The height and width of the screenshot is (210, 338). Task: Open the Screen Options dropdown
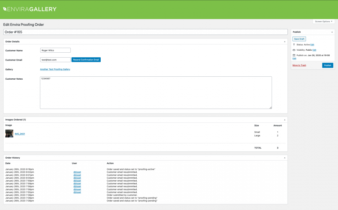tap(323, 21)
